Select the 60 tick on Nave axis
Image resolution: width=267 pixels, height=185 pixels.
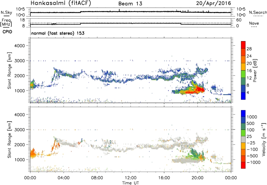(x=239, y=20)
